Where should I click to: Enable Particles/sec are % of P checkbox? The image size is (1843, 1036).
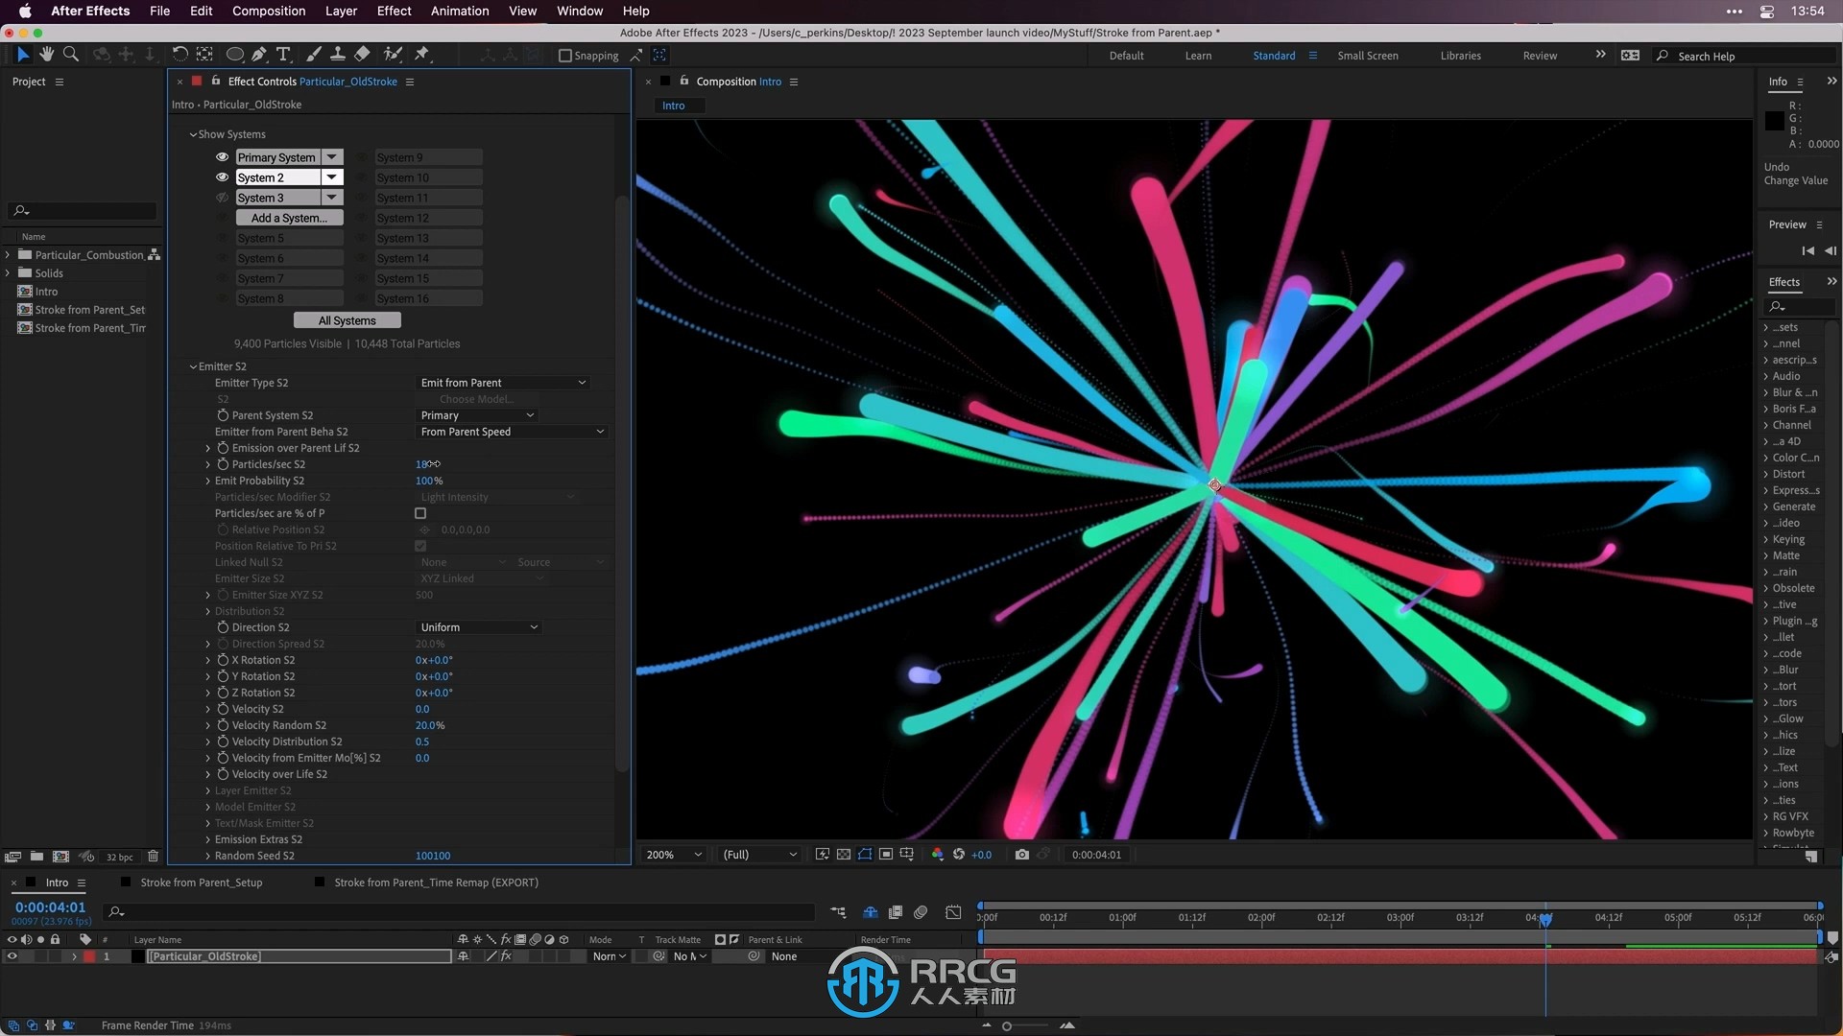(420, 513)
